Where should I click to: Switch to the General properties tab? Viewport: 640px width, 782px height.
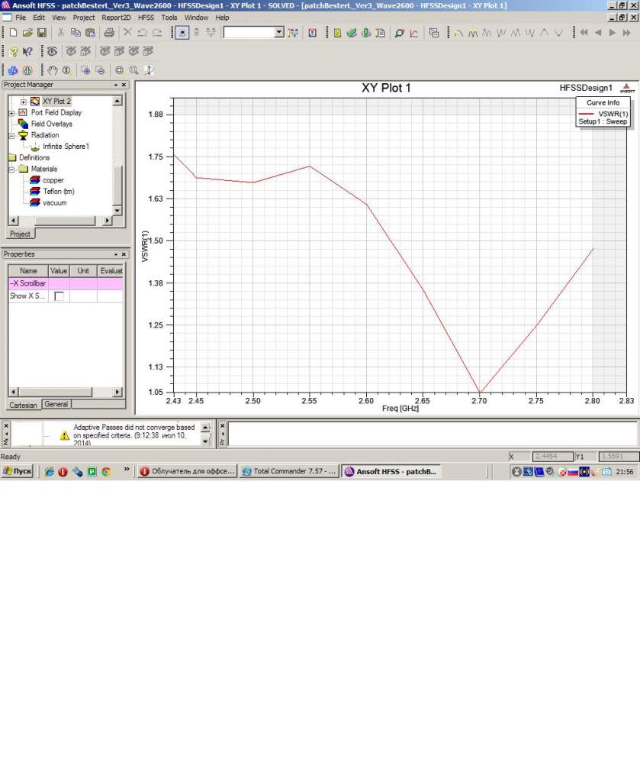(56, 404)
